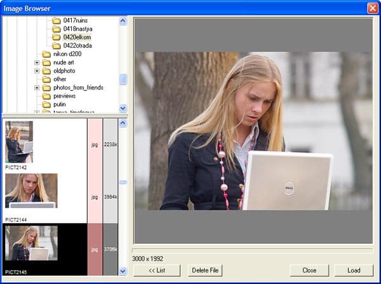Click the PICT2144 file name
Viewport: 381px width, 284px height.
pos(16,220)
